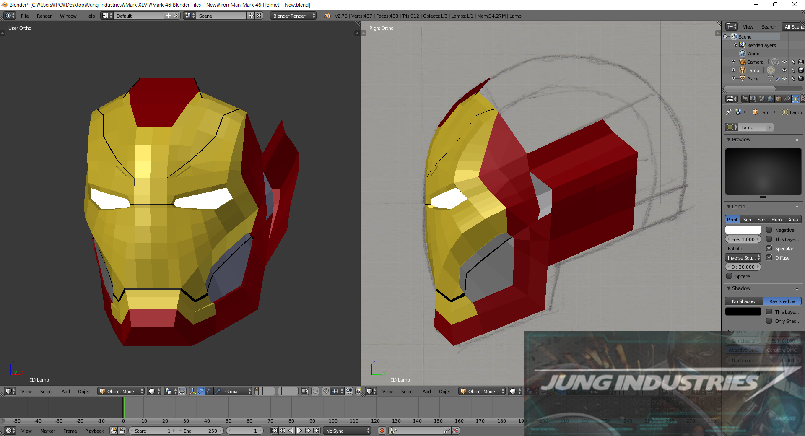Enable the Sphere checkbox

(x=730, y=276)
